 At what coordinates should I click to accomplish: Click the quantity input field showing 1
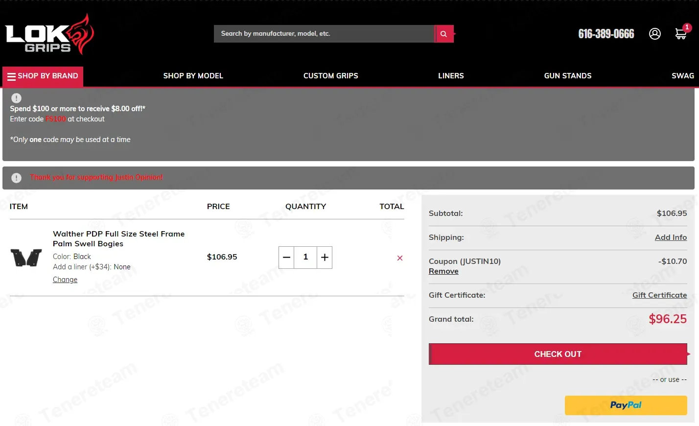click(x=305, y=258)
